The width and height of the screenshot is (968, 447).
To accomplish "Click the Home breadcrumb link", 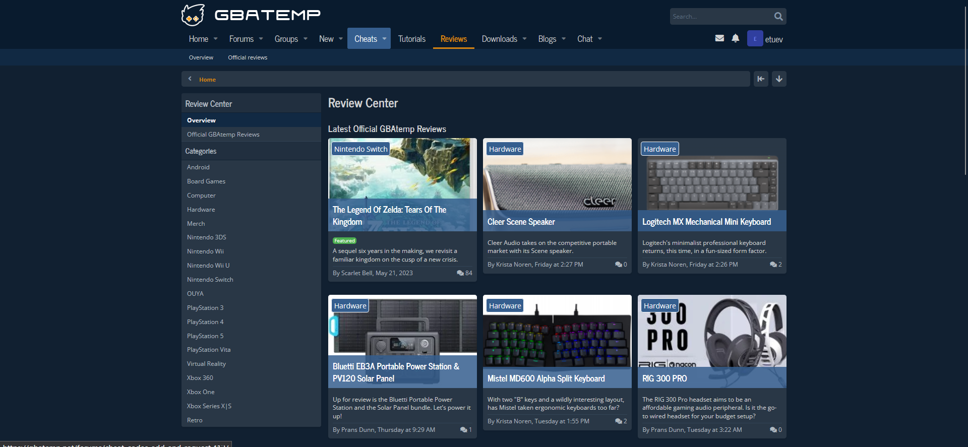I will pyautogui.click(x=207, y=80).
